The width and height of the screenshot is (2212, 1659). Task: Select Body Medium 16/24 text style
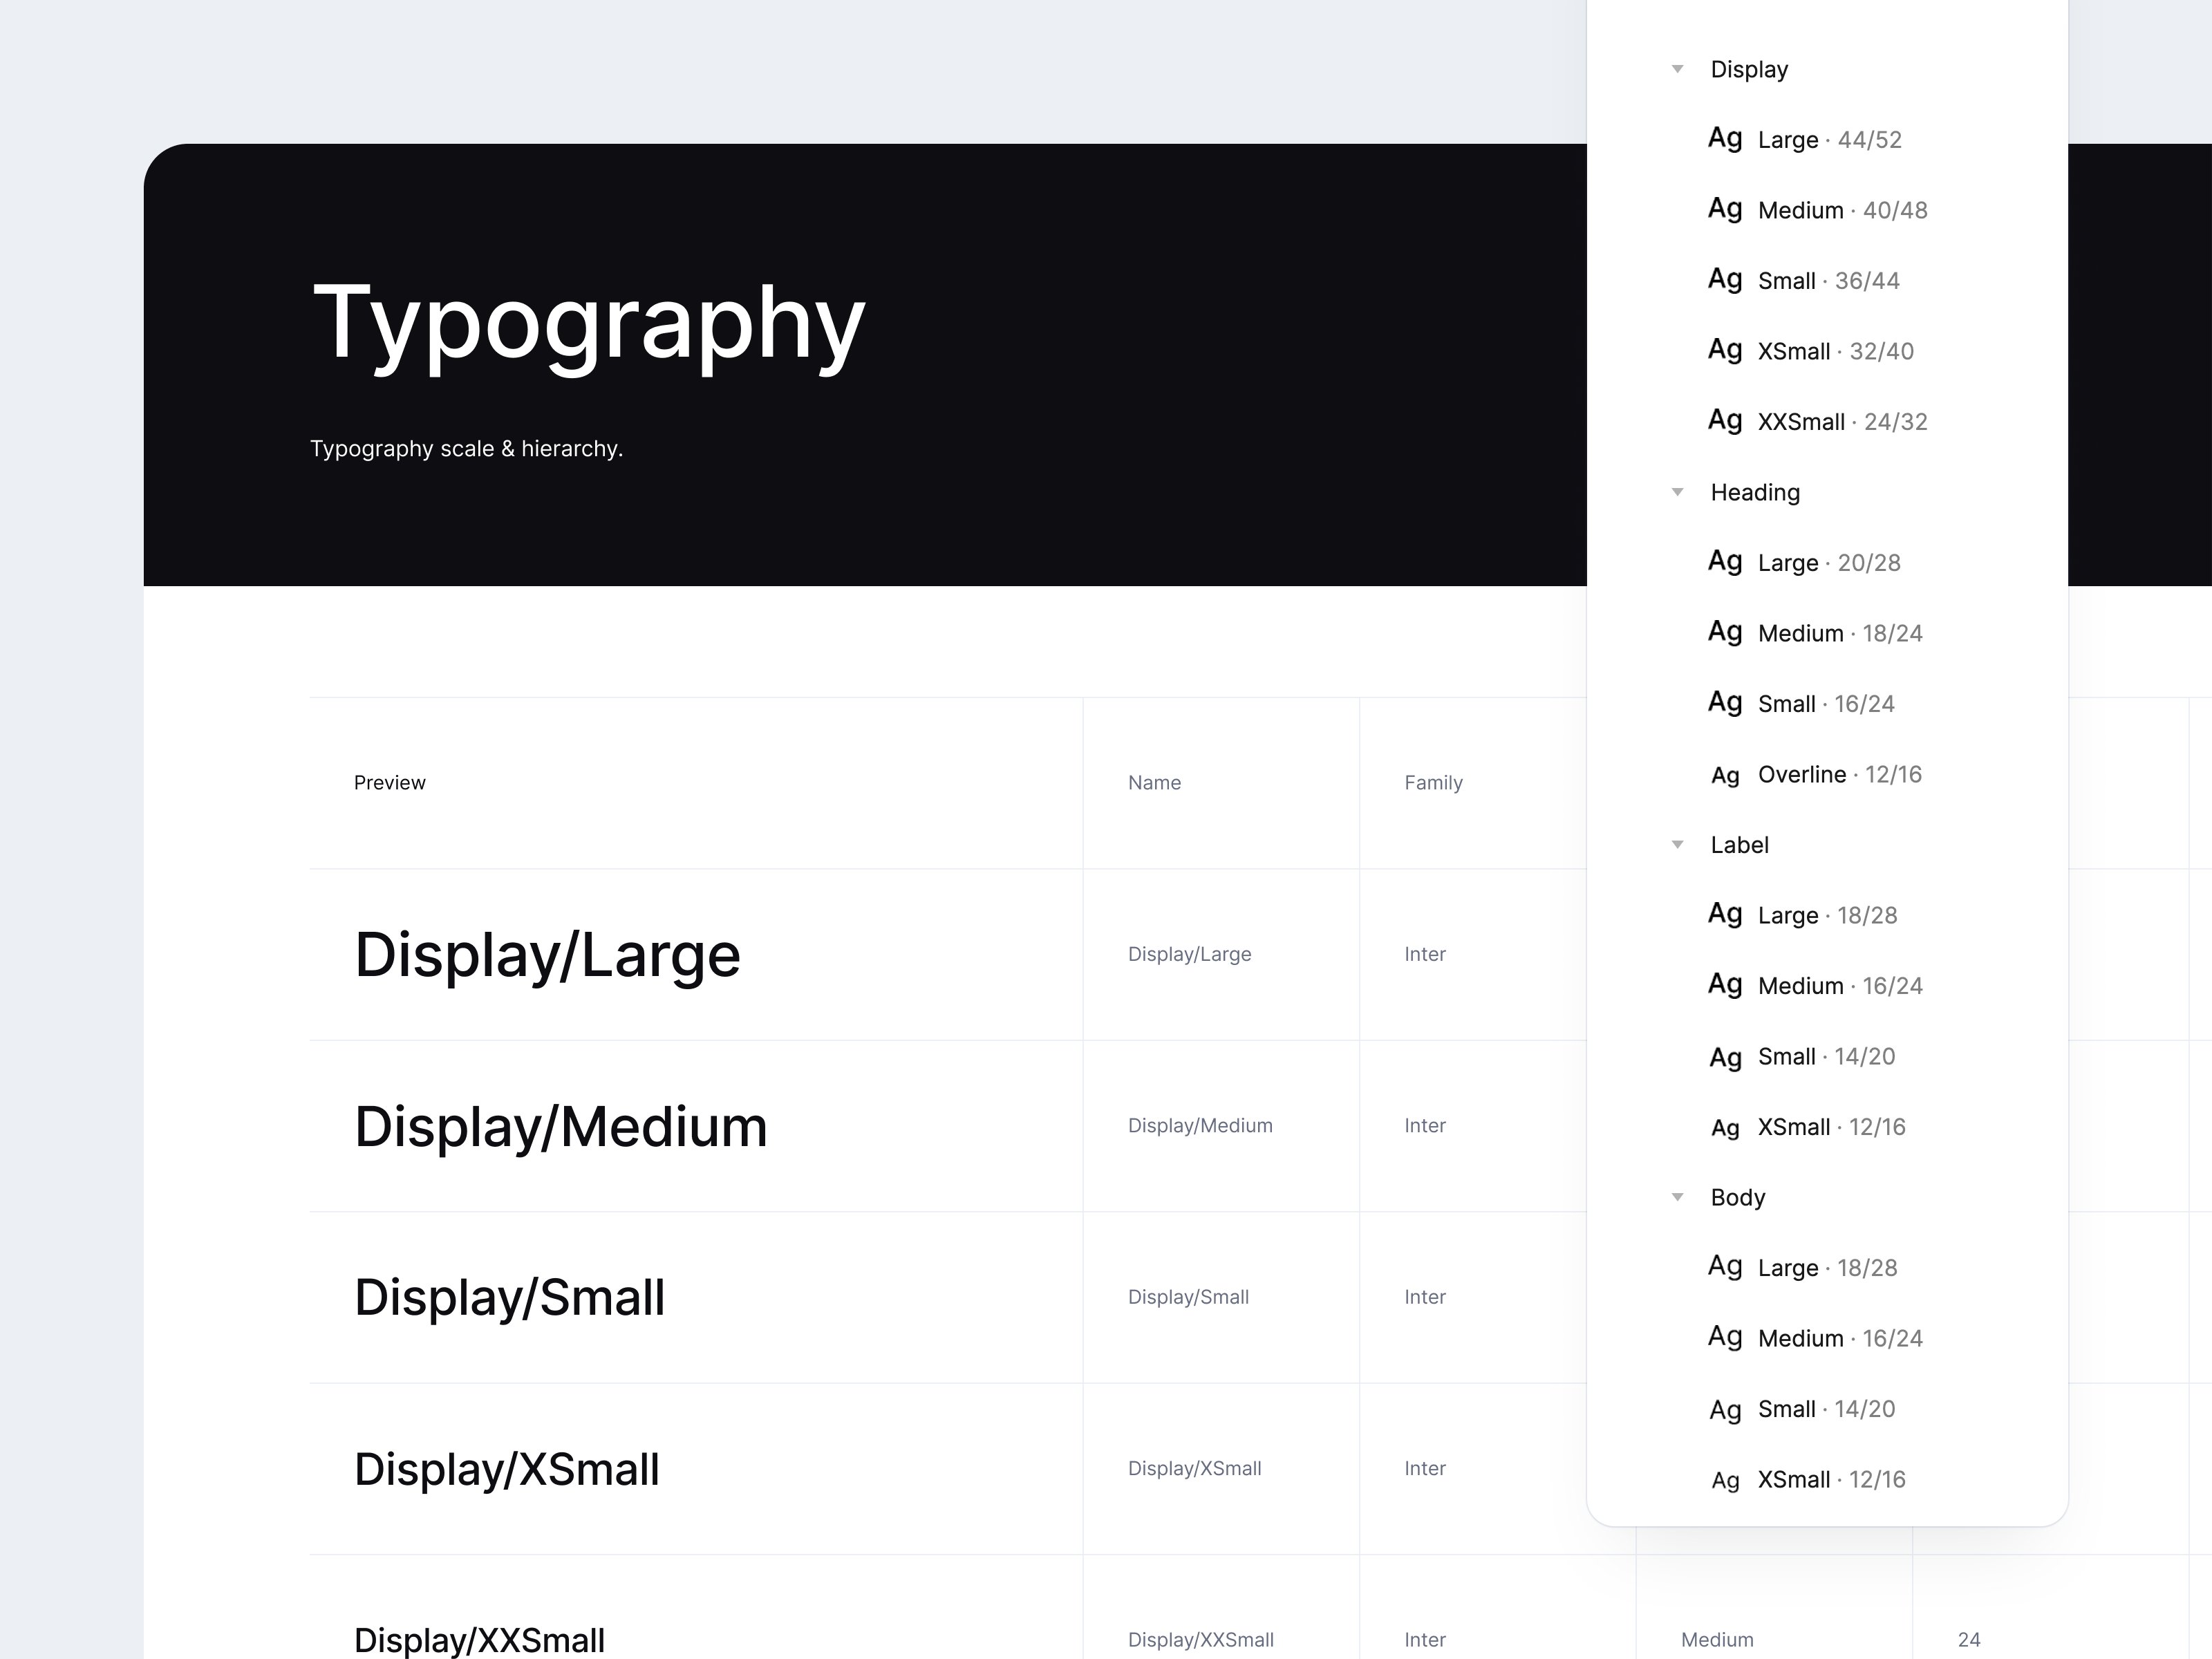(1816, 1338)
